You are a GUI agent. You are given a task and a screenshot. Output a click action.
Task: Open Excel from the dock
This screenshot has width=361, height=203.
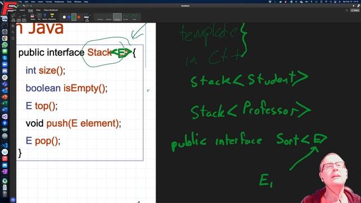pyautogui.click(x=5, y=104)
